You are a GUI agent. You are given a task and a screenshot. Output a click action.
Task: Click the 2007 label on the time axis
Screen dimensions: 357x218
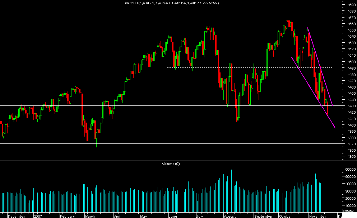tap(39, 216)
